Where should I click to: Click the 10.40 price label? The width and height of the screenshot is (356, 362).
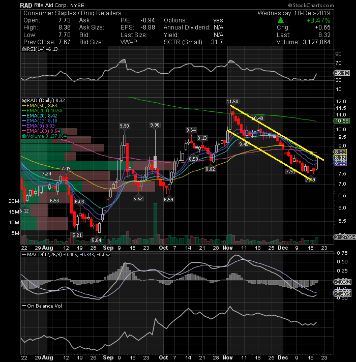[x=258, y=118]
